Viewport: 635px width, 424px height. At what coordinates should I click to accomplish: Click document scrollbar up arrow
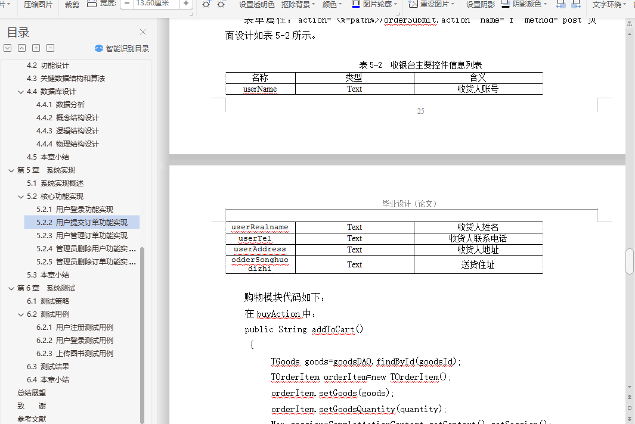[x=629, y=35]
